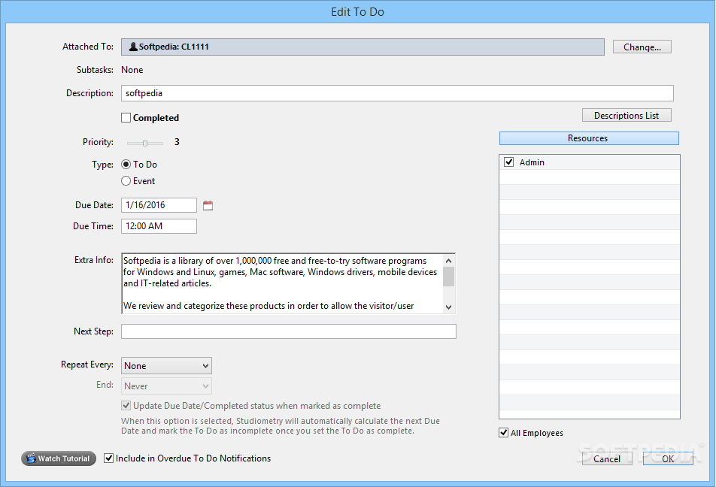Click the Watch Tutorial button

coord(59,458)
